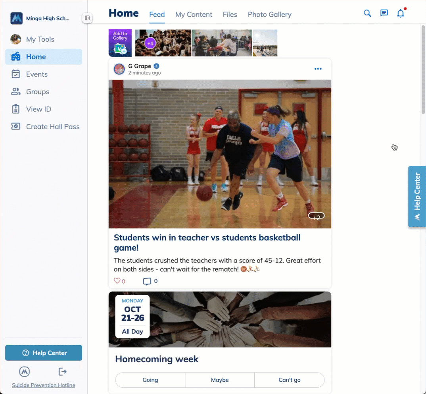
Task: Click the View ID badge icon
Action: 16,109
